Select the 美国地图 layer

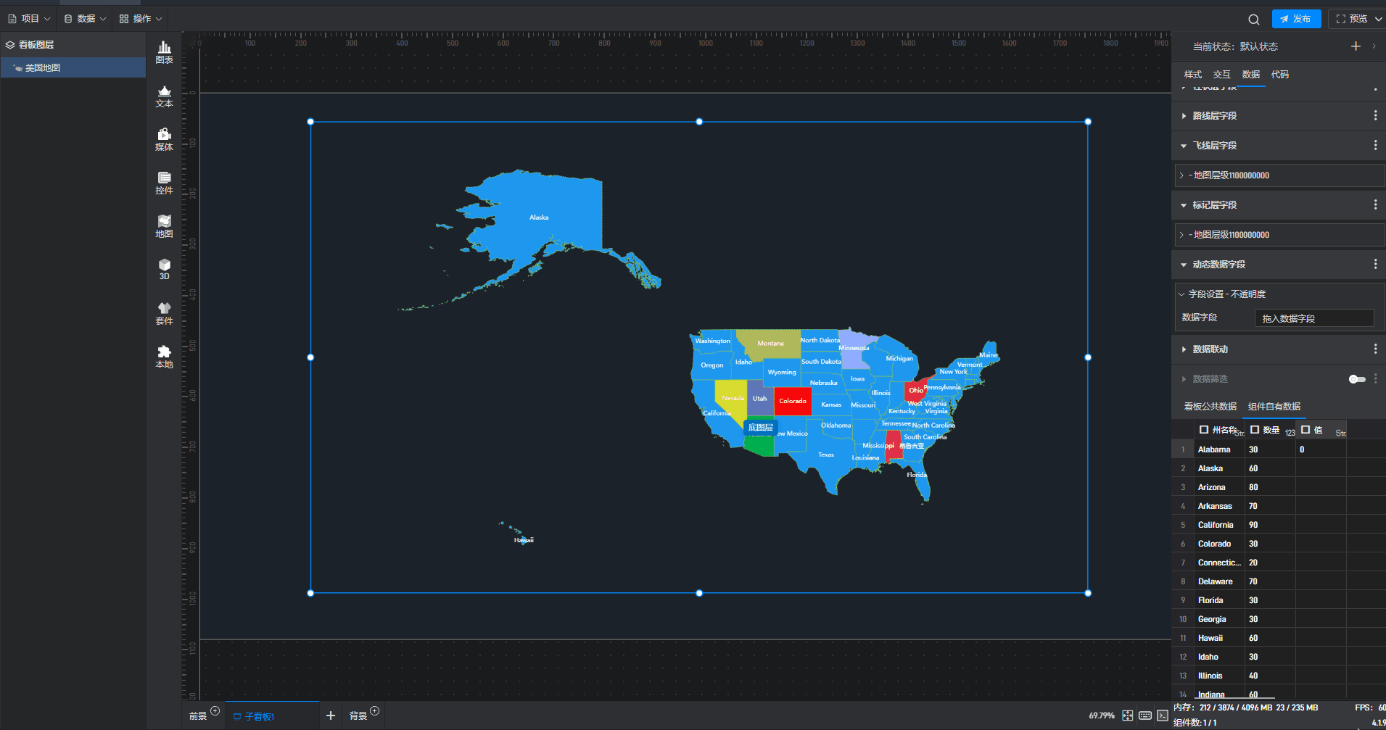coord(43,68)
